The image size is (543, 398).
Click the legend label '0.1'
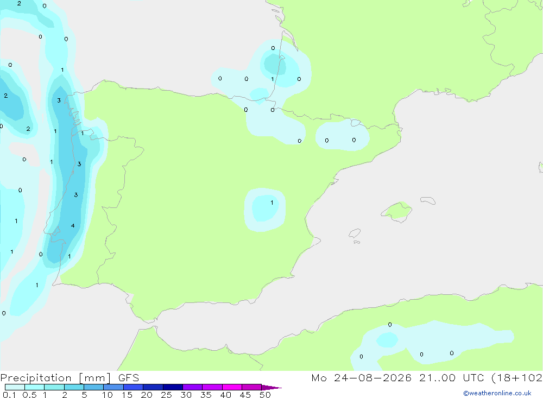pyautogui.click(x=9, y=395)
